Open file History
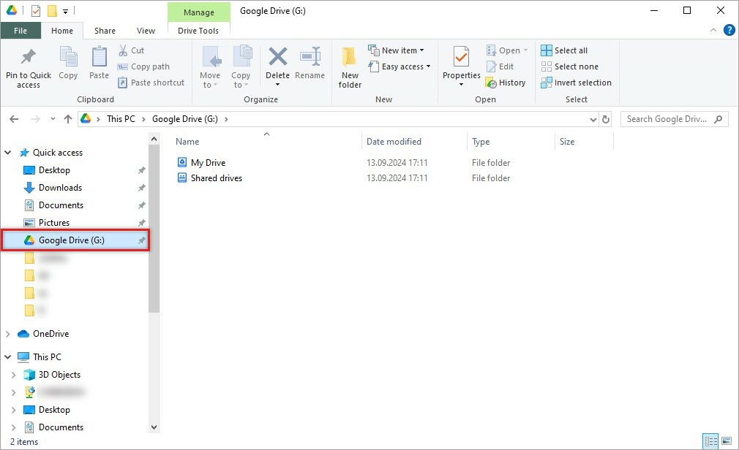The height and width of the screenshot is (450, 739). tap(506, 83)
